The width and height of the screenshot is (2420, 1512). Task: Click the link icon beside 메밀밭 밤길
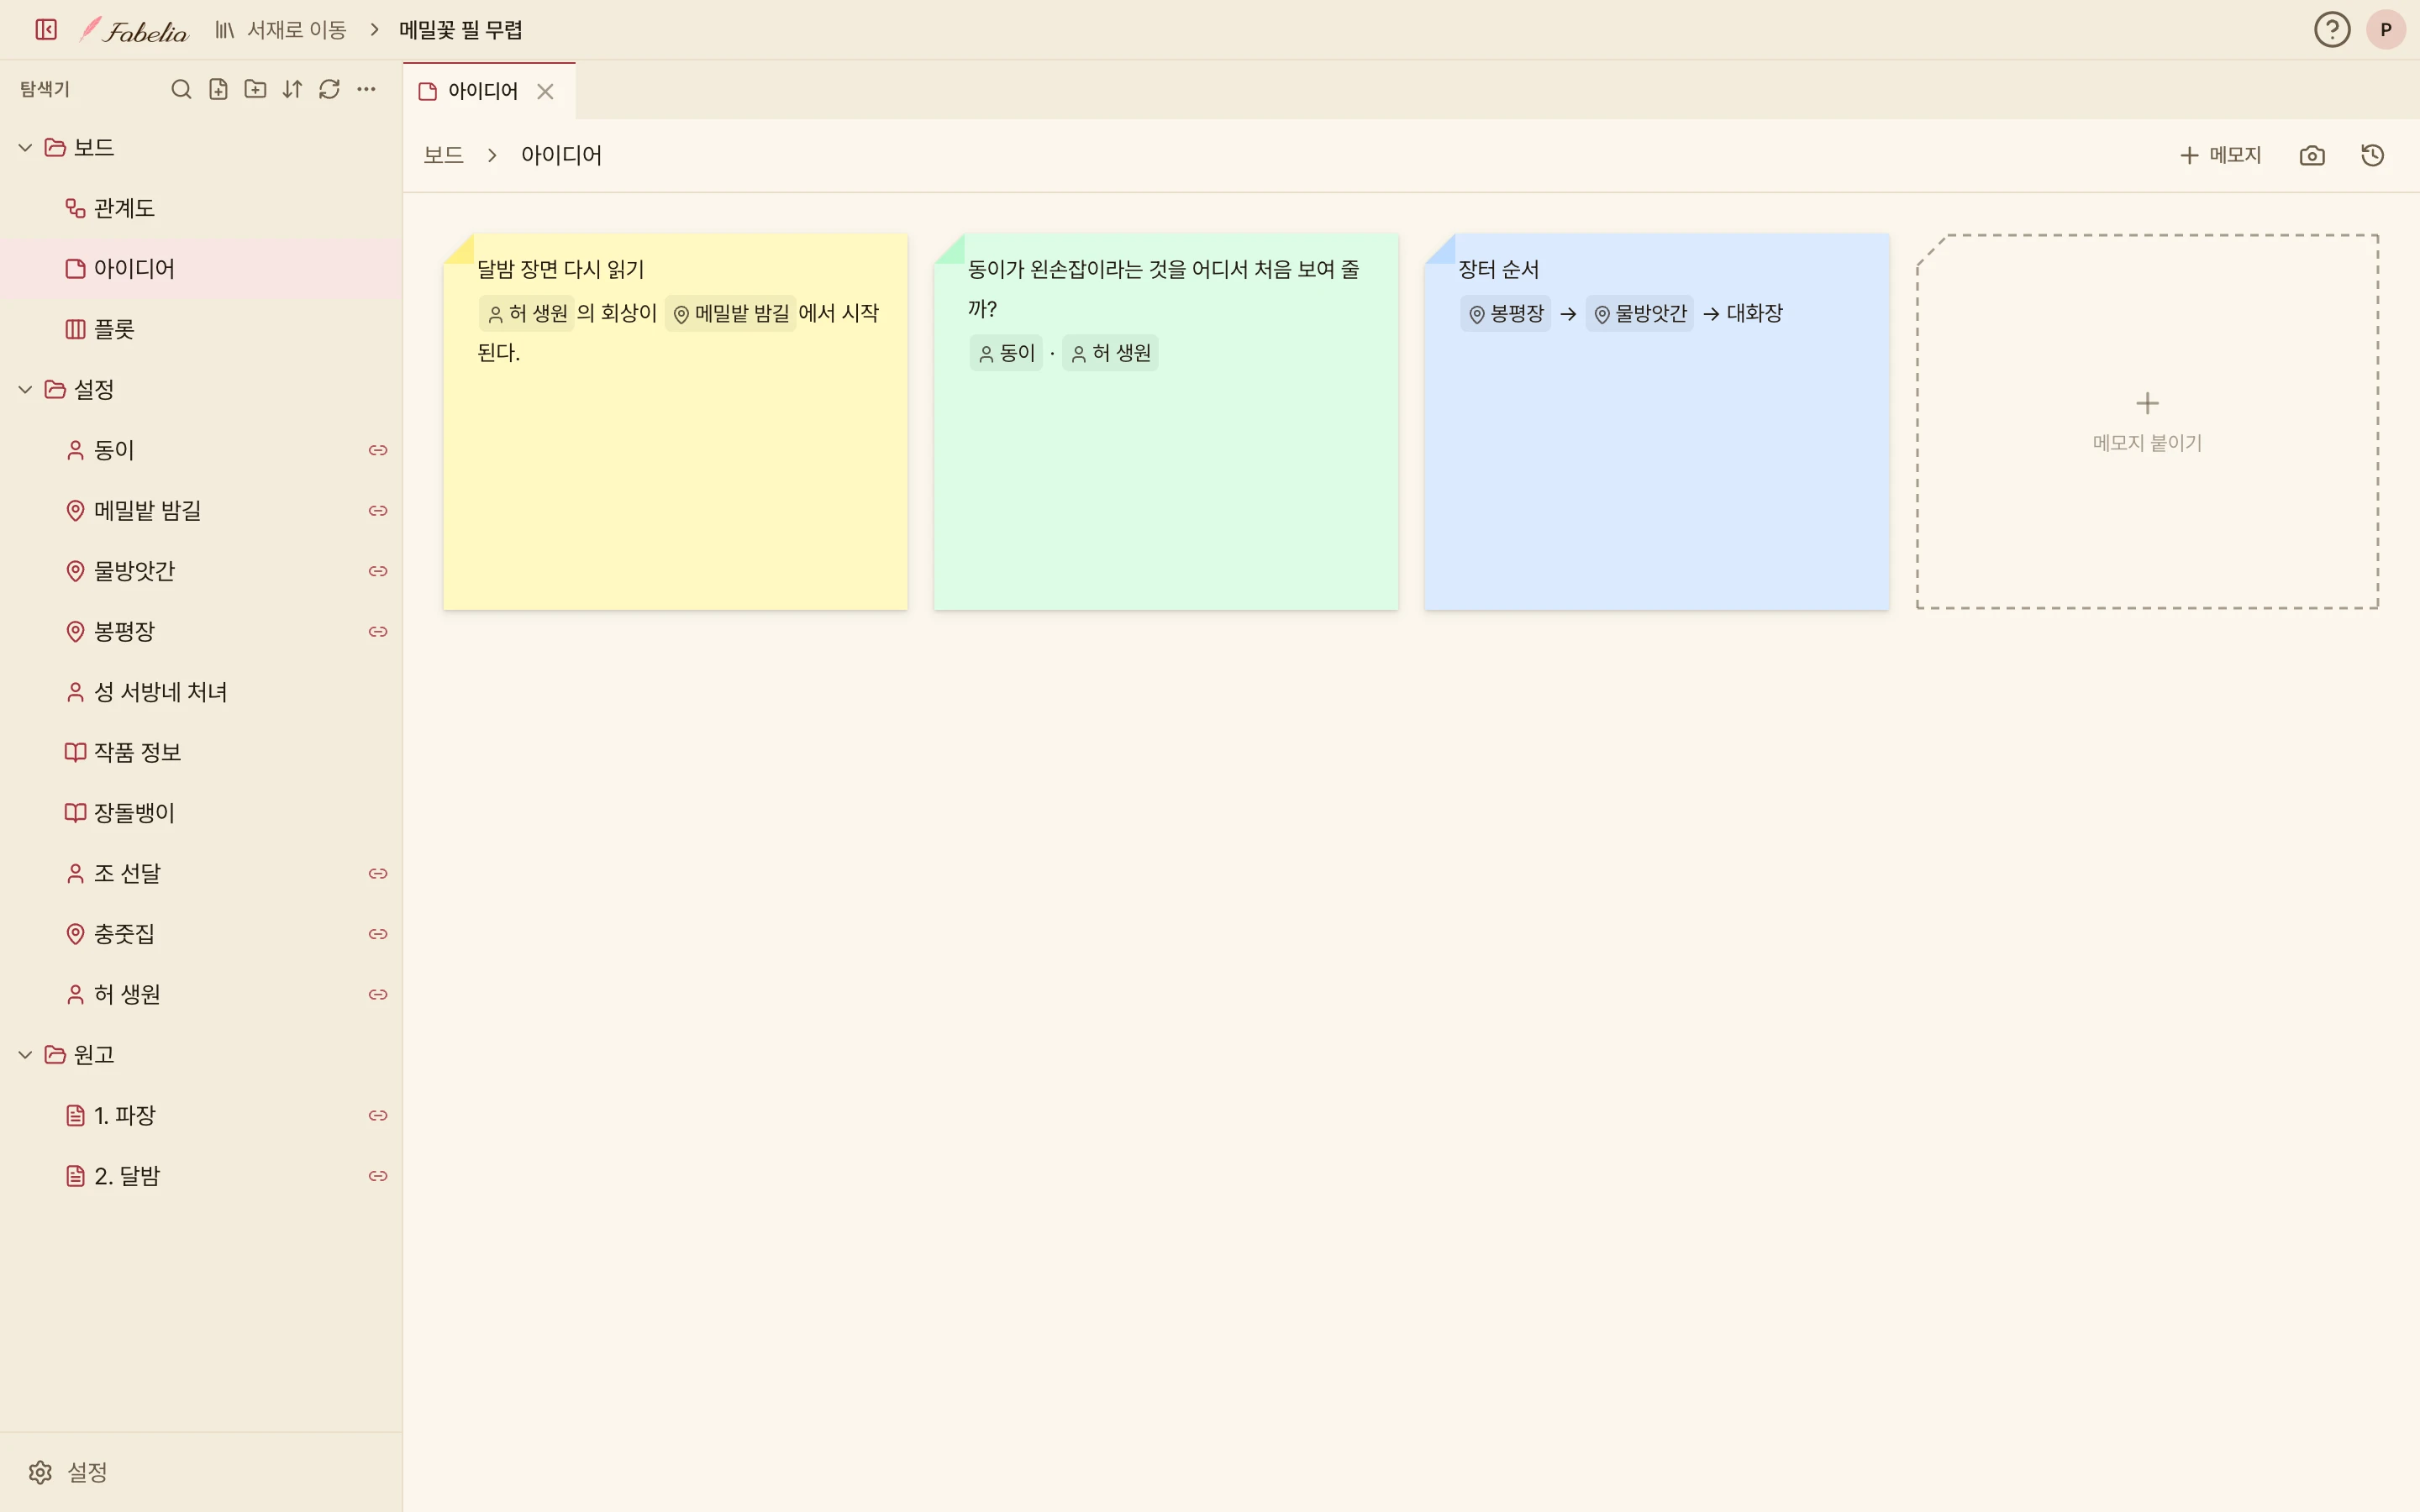coord(378,511)
